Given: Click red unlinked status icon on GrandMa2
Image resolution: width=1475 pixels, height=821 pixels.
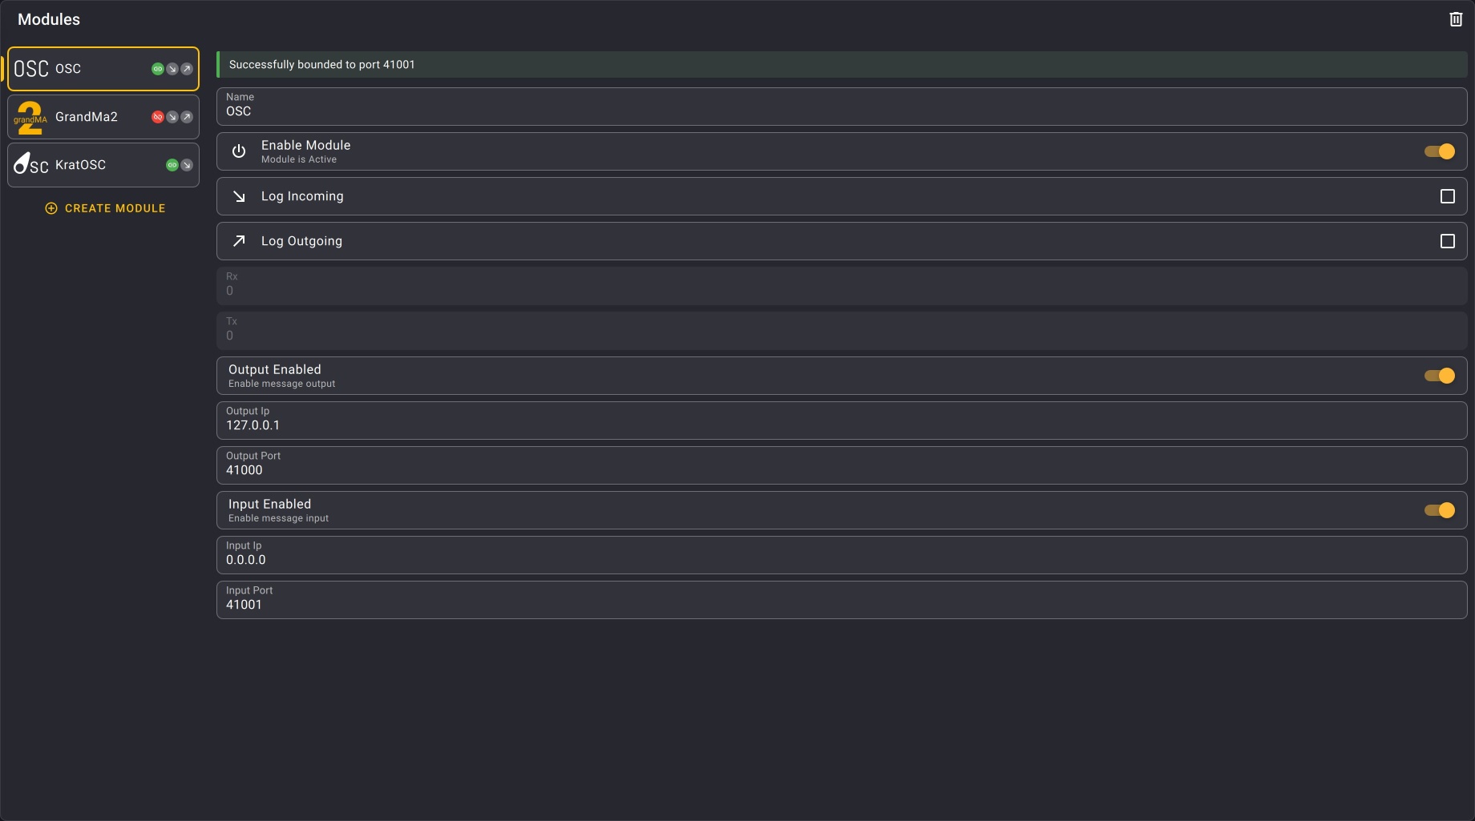Looking at the screenshot, I should click(158, 117).
